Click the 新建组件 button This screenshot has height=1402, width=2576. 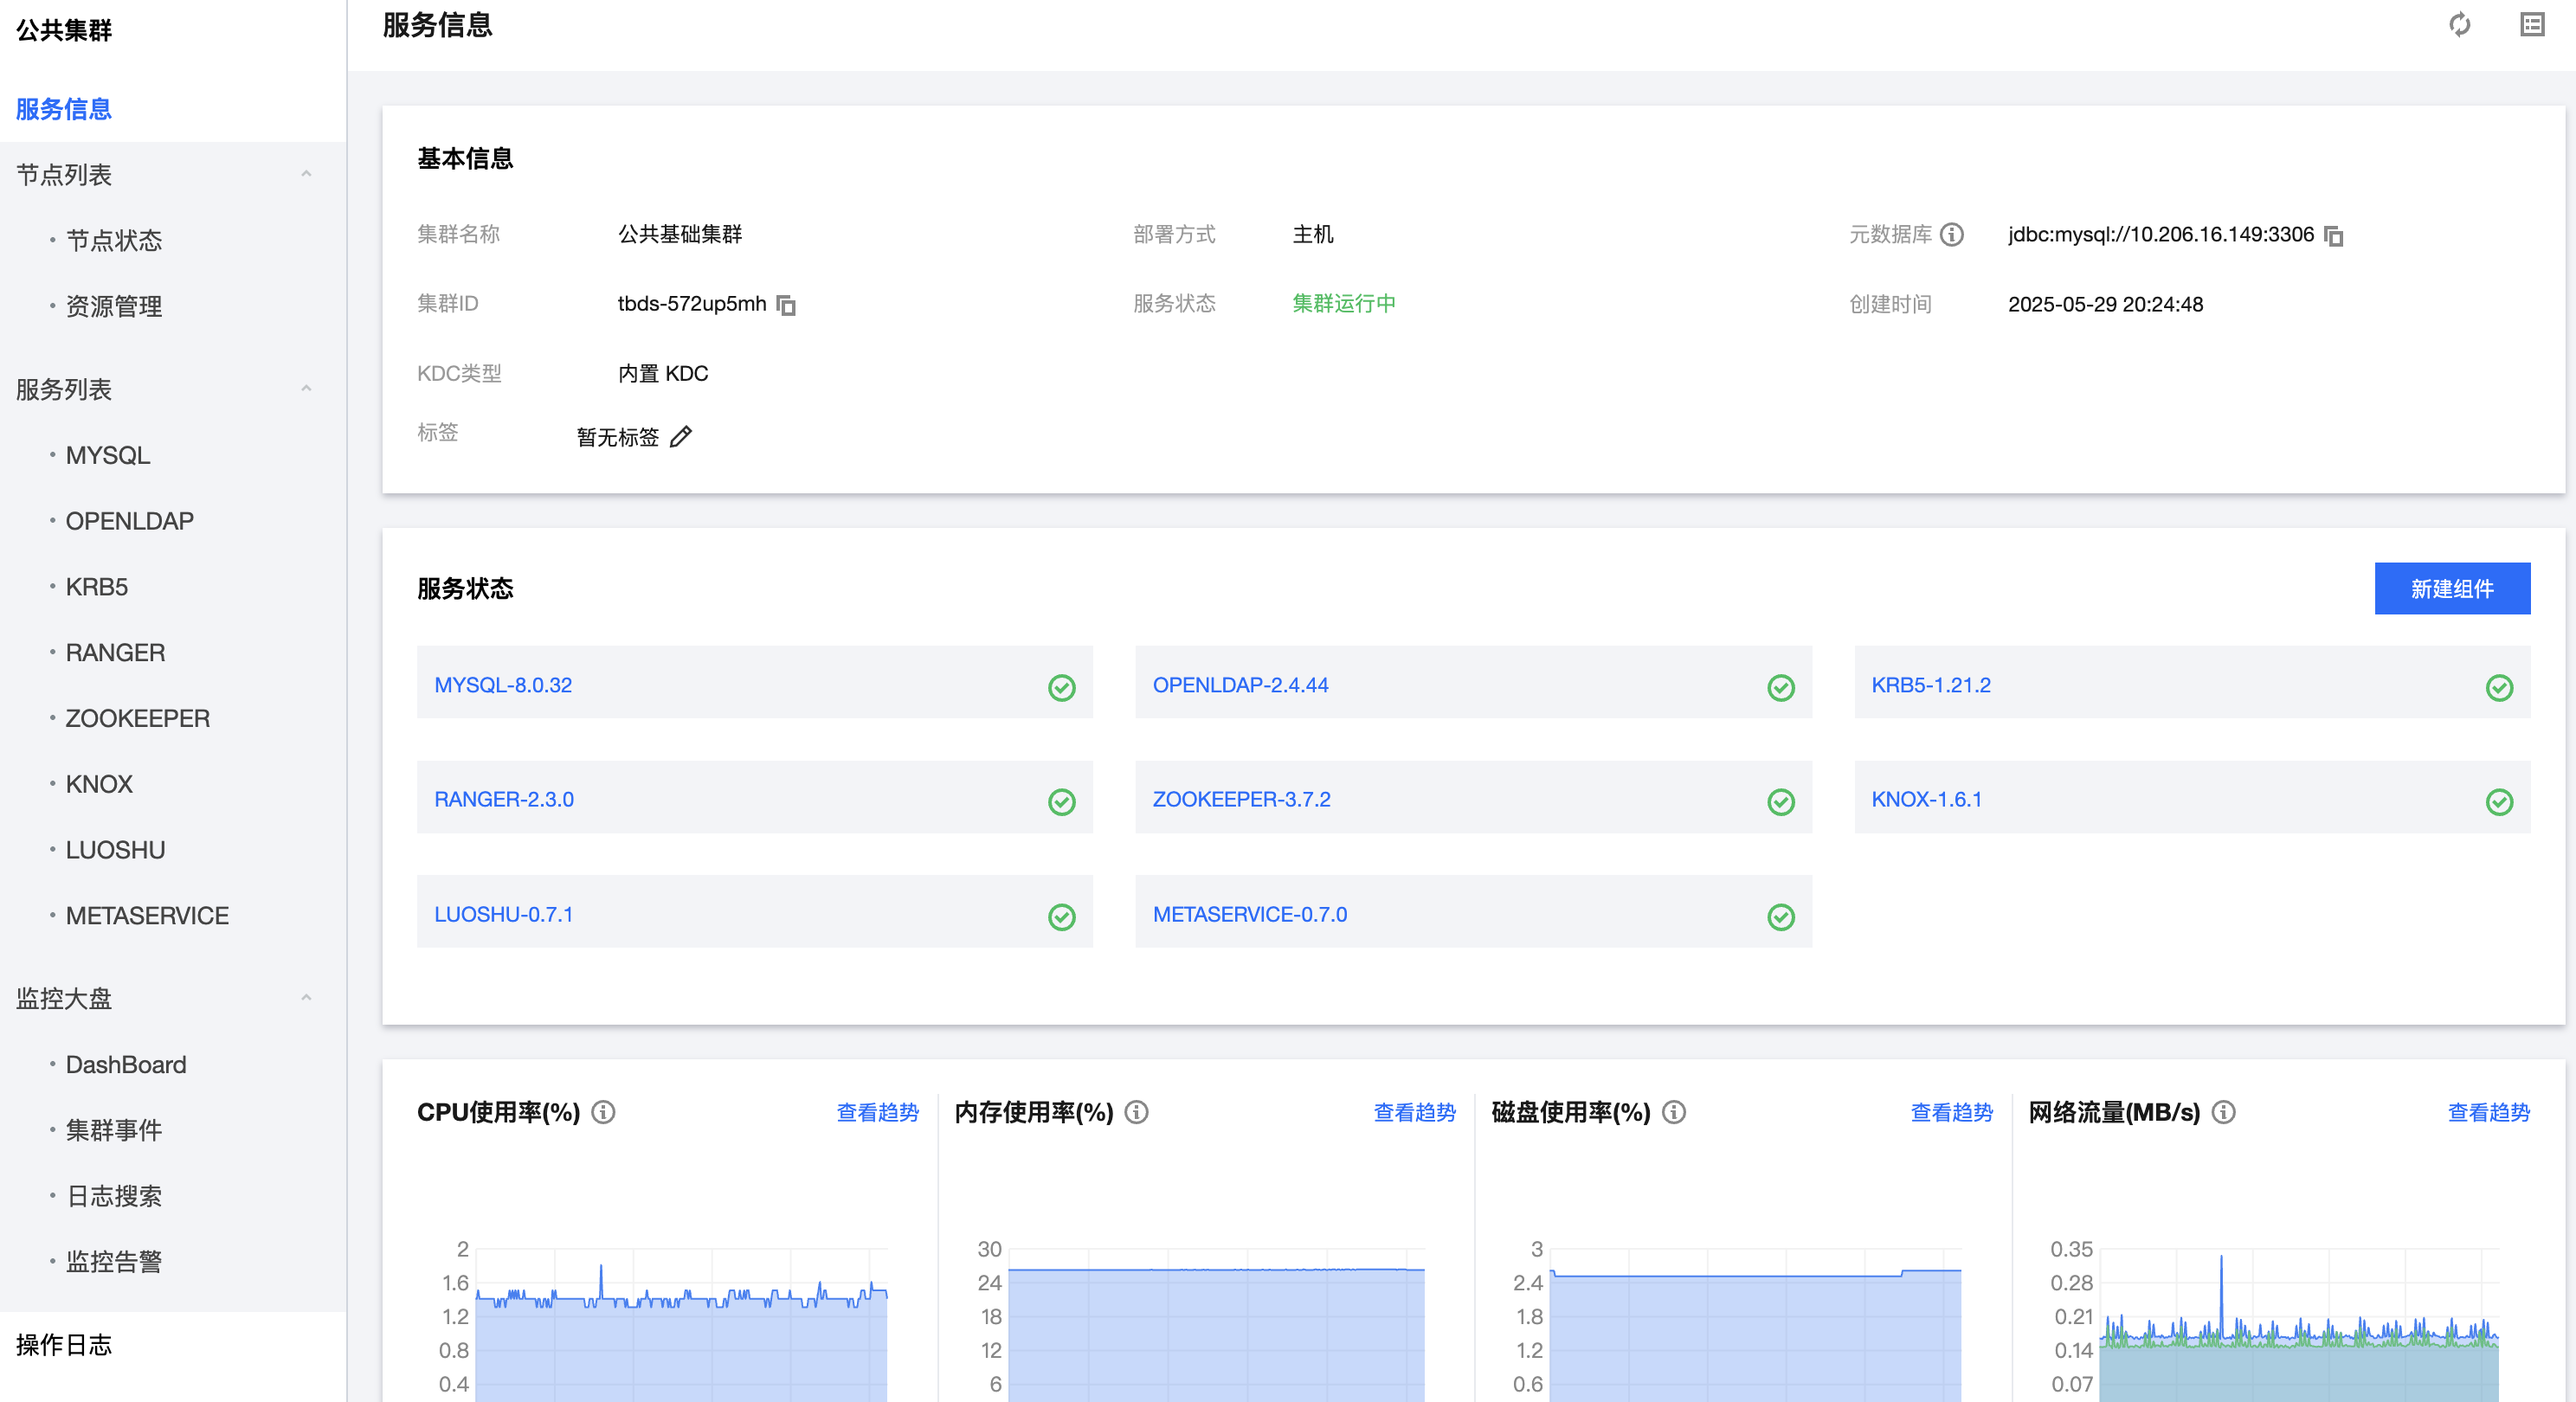click(x=2451, y=588)
